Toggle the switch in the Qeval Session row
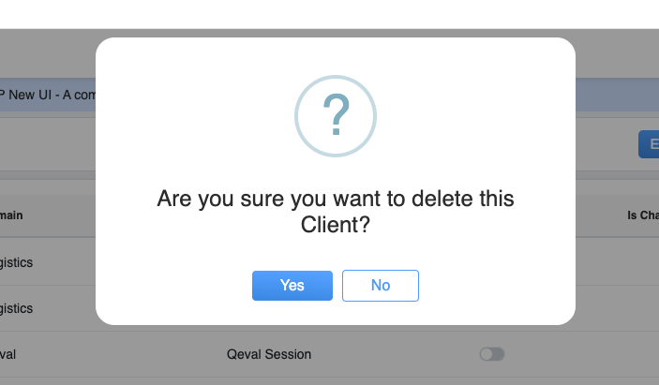 [491, 354]
